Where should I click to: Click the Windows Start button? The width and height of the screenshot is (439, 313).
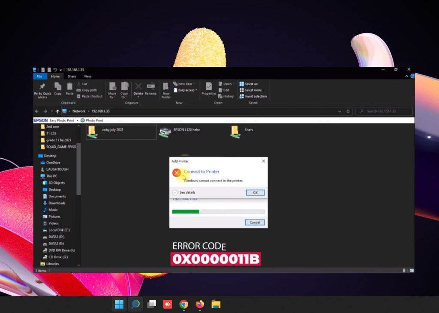click(x=119, y=304)
